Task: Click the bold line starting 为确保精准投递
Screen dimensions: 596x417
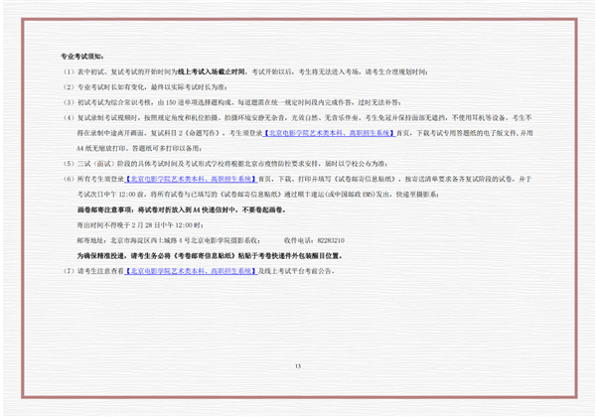Action: [x=210, y=256]
